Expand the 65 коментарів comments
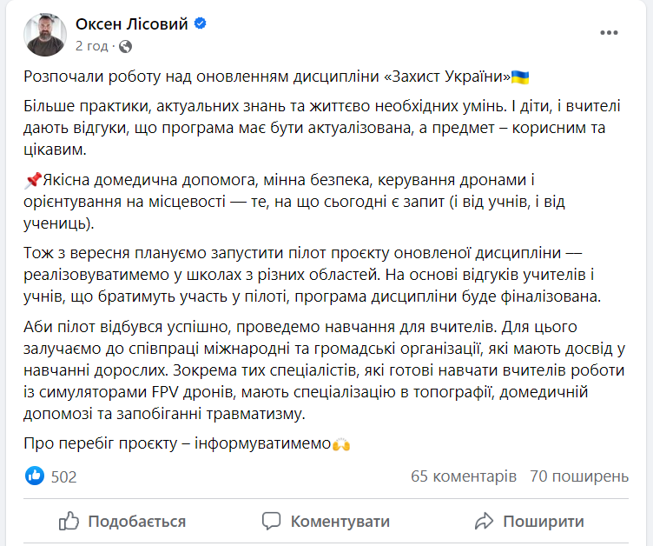The image size is (653, 546). [463, 476]
